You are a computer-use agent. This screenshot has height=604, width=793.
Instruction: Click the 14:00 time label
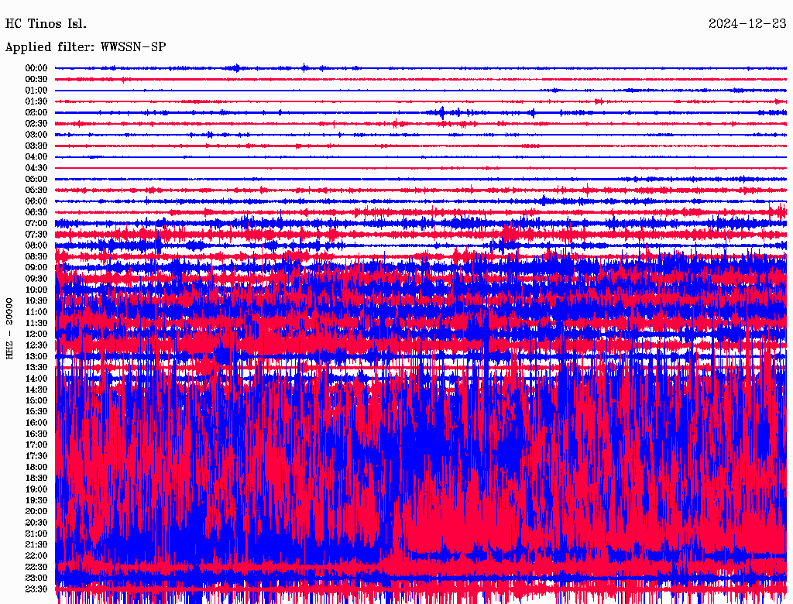click(x=36, y=379)
